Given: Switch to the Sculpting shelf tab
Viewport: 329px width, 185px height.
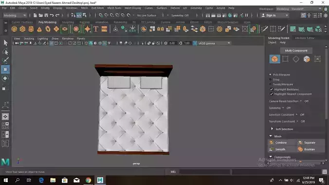Looking at the screenshot, I should click(x=68, y=22).
